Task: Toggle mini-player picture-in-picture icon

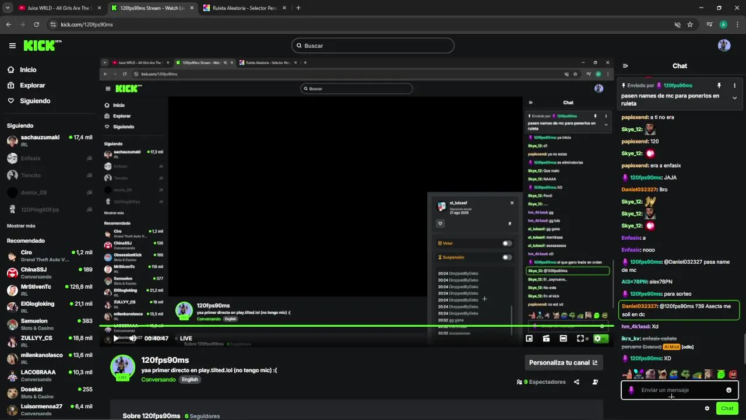Action: click(529, 338)
